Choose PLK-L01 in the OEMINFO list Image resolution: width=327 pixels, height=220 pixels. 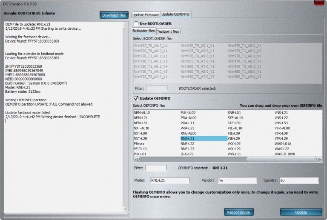(x=140, y=154)
